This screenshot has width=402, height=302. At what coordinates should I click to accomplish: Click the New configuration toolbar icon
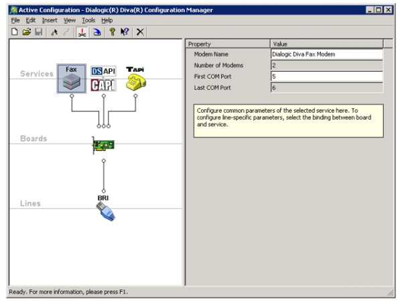pos(15,32)
